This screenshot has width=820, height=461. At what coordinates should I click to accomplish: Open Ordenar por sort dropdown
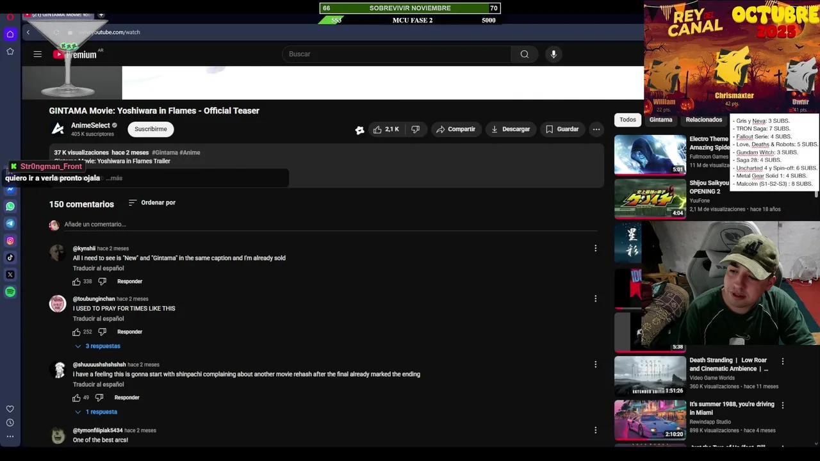click(x=152, y=203)
